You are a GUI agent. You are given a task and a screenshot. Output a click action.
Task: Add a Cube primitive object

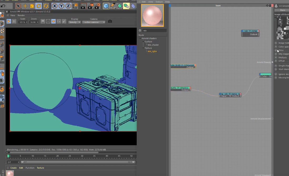106,6
